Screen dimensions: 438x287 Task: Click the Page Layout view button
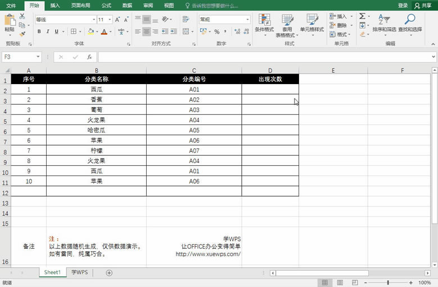pyautogui.click(x=340, y=283)
